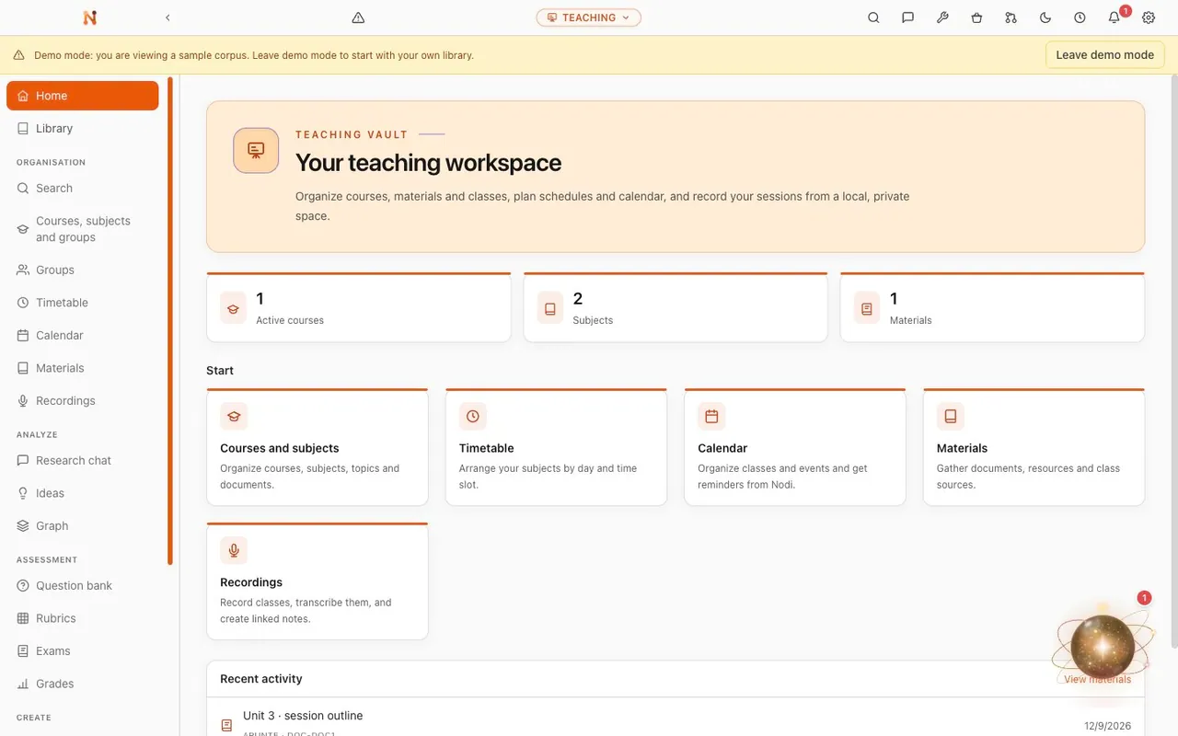The image size is (1178, 736).
Task: Open Grades in the sidebar
Action: [x=83, y=684]
